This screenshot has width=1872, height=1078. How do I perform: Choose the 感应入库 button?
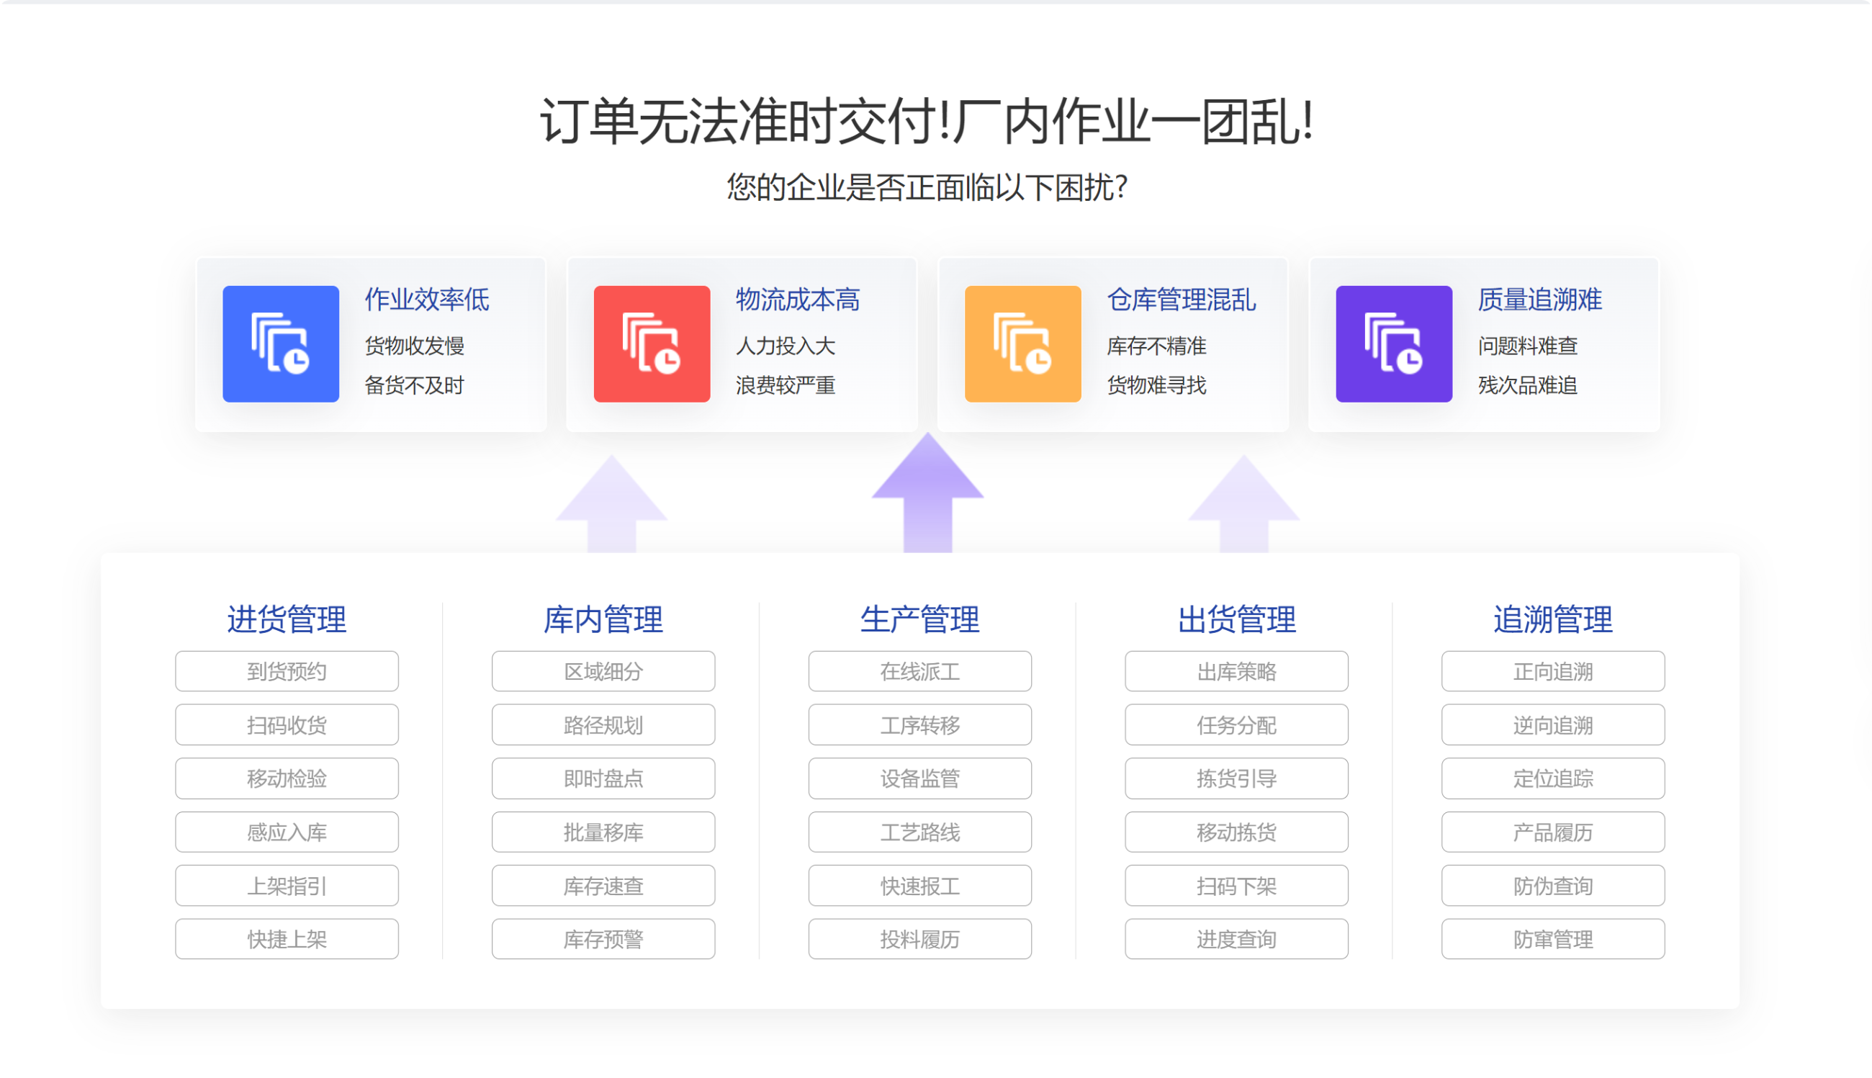[x=287, y=832]
